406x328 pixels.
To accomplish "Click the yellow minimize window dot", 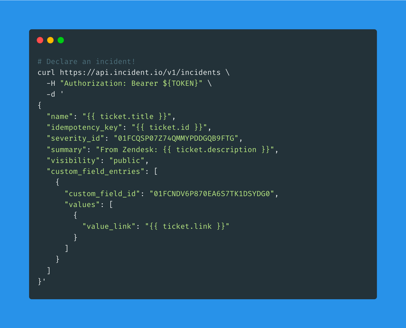I will pos(50,40).
